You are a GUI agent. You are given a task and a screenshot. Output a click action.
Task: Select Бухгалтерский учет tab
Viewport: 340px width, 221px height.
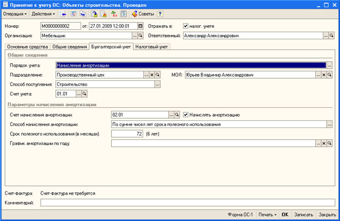[111, 46]
